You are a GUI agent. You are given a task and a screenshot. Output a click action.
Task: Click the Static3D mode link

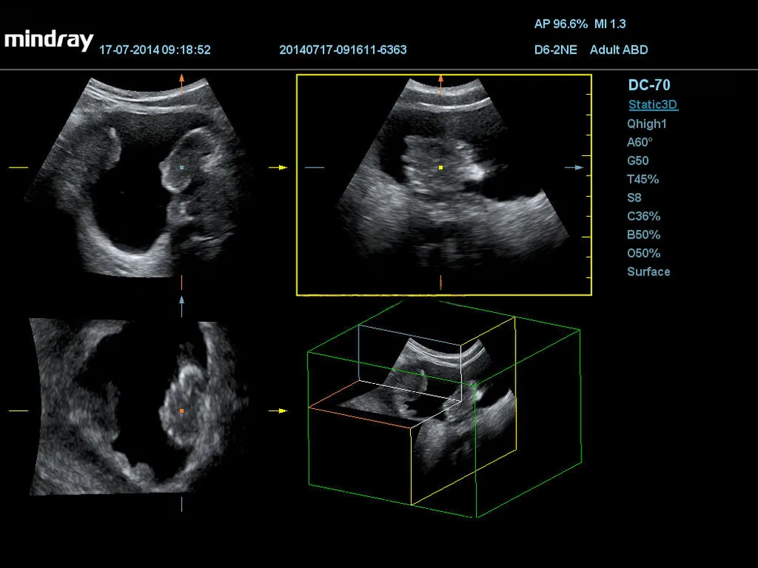[653, 105]
